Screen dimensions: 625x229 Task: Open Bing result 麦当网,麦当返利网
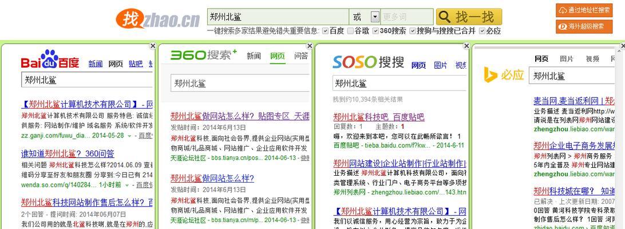coord(574,101)
